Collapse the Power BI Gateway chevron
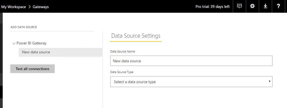This screenshot has height=108, width=287. [14, 44]
